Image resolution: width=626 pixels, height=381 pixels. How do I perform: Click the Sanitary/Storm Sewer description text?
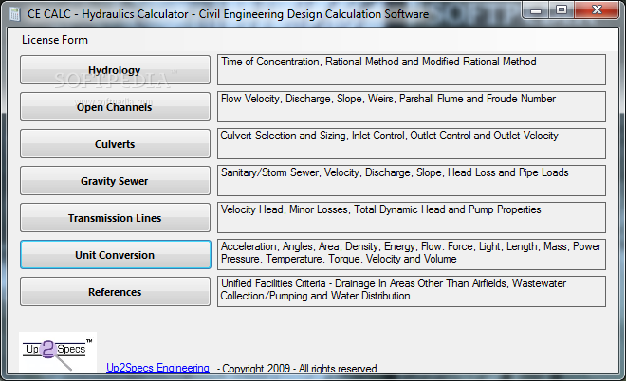(x=395, y=172)
